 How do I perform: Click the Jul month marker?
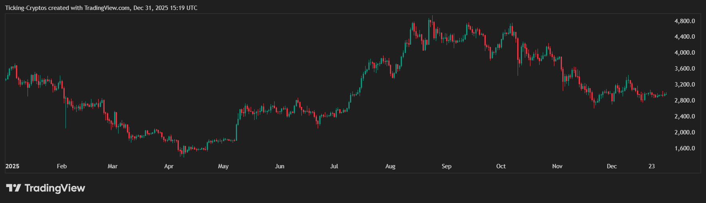(334, 166)
